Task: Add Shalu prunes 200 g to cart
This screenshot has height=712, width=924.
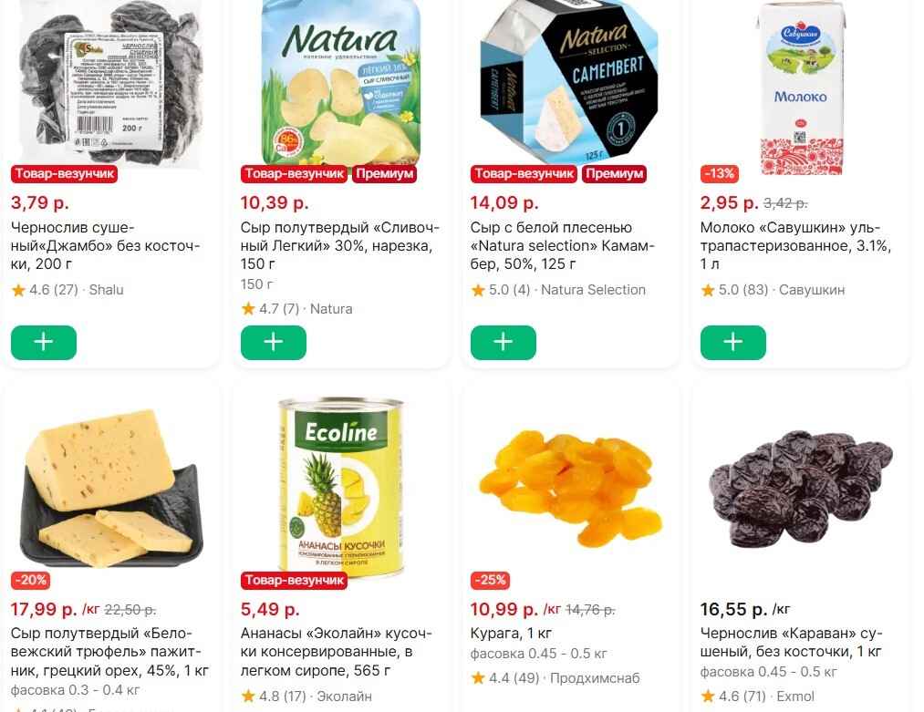Action: (x=44, y=342)
